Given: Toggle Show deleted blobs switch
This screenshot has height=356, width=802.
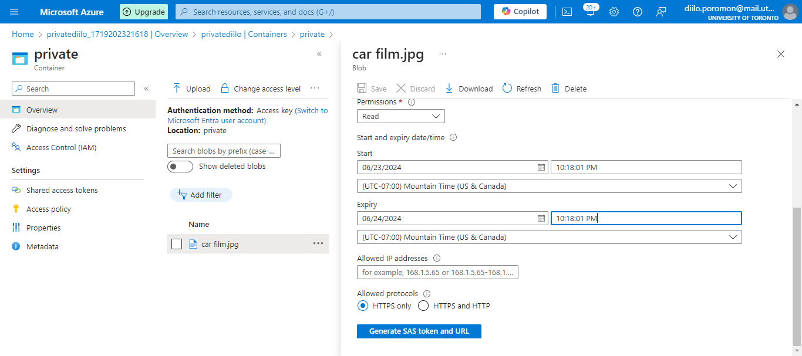Looking at the screenshot, I should point(180,167).
